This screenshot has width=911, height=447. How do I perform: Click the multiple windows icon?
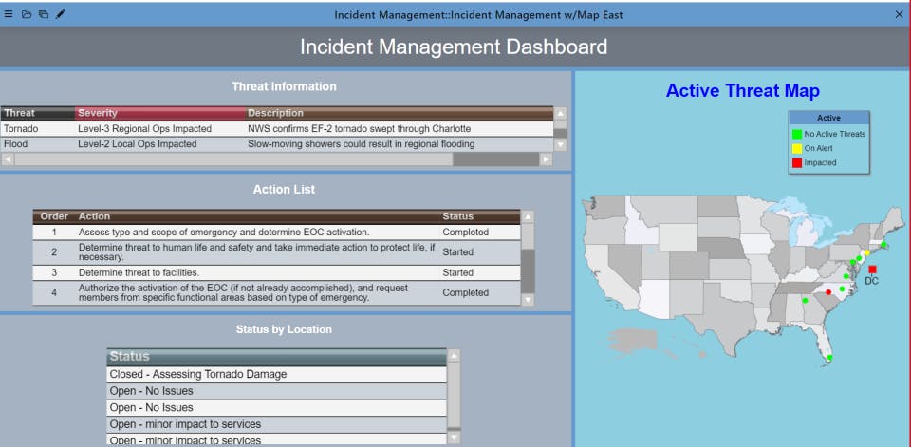[44, 14]
